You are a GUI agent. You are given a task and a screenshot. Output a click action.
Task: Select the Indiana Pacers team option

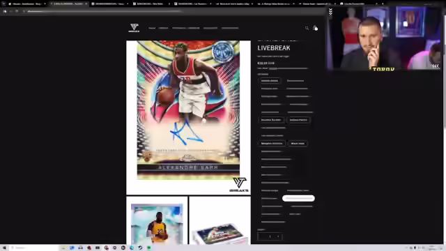(x=298, y=120)
